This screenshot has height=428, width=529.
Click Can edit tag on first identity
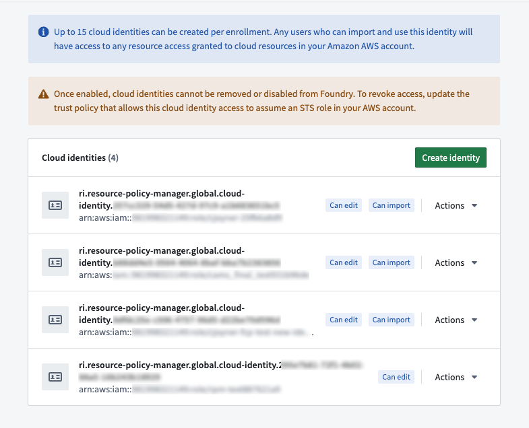344,205
